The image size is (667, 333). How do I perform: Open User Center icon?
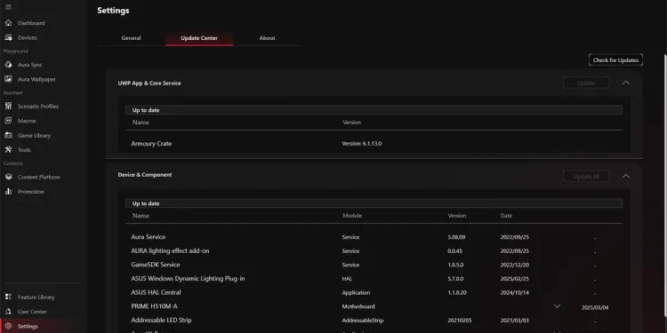click(8, 312)
